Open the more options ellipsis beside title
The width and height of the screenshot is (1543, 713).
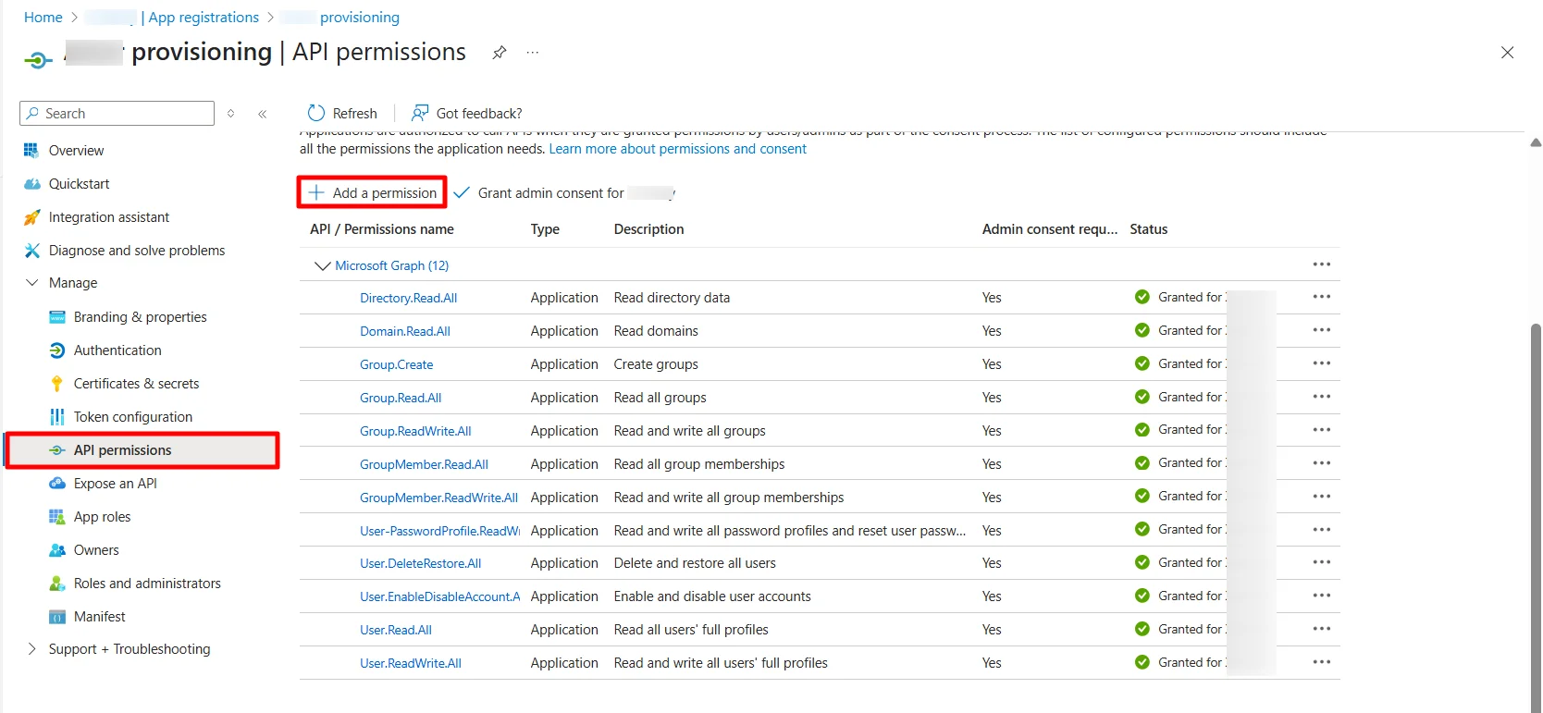pyautogui.click(x=533, y=53)
